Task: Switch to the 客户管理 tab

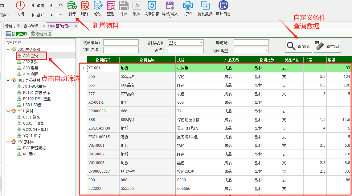Action: pos(31,26)
